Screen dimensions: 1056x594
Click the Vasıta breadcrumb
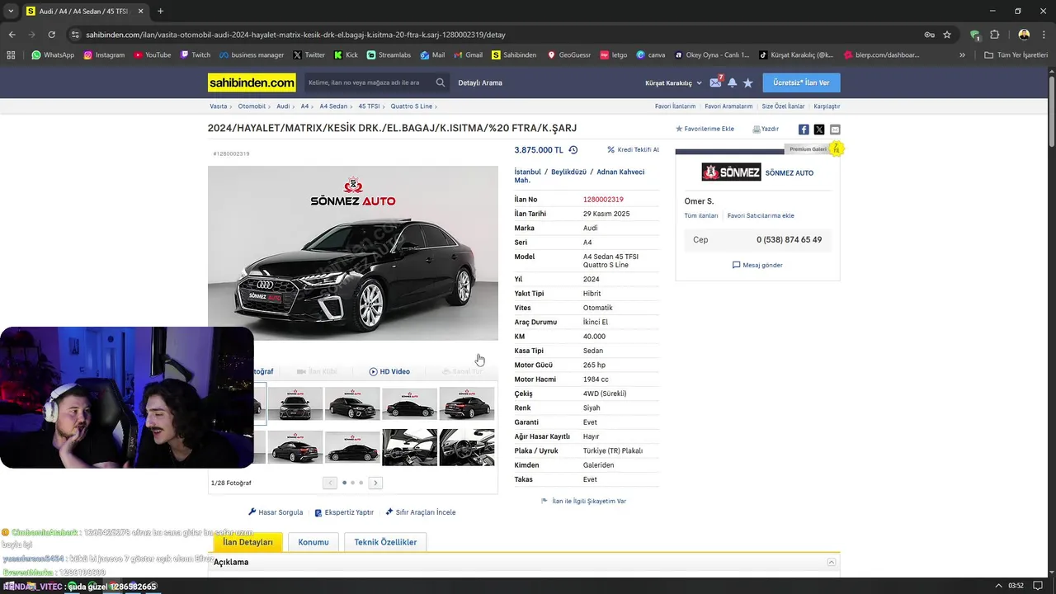[x=219, y=106]
